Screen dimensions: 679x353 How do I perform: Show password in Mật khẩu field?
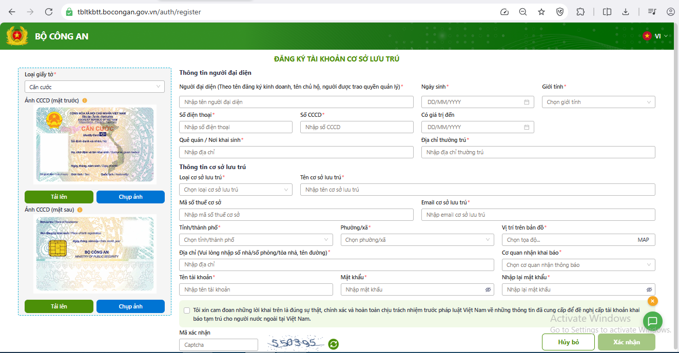point(488,289)
